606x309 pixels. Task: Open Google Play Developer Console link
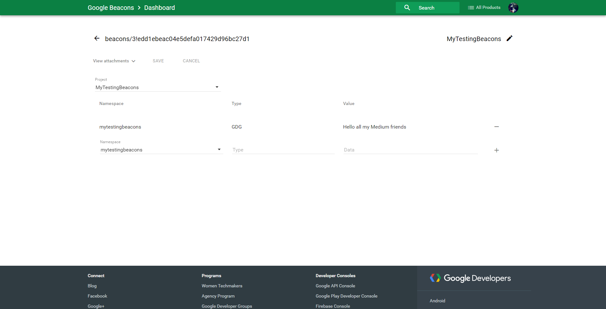[x=346, y=296]
